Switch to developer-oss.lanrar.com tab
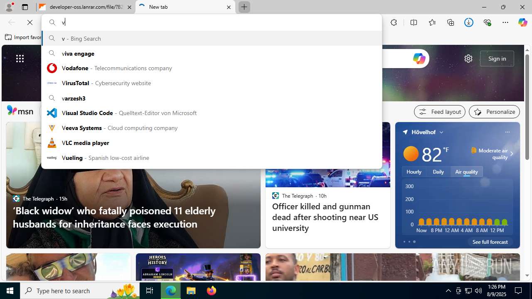This screenshot has height=299, width=532. (x=85, y=7)
